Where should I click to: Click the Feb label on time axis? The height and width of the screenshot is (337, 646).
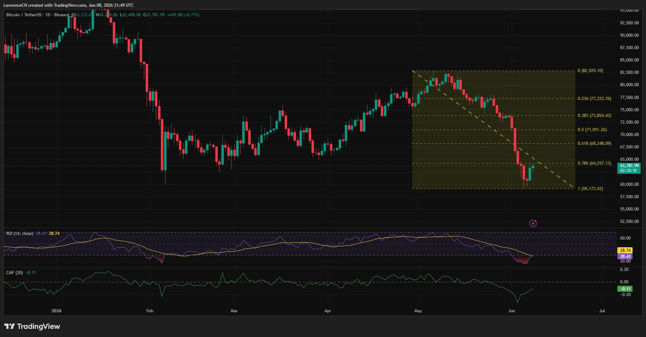(150, 311)
